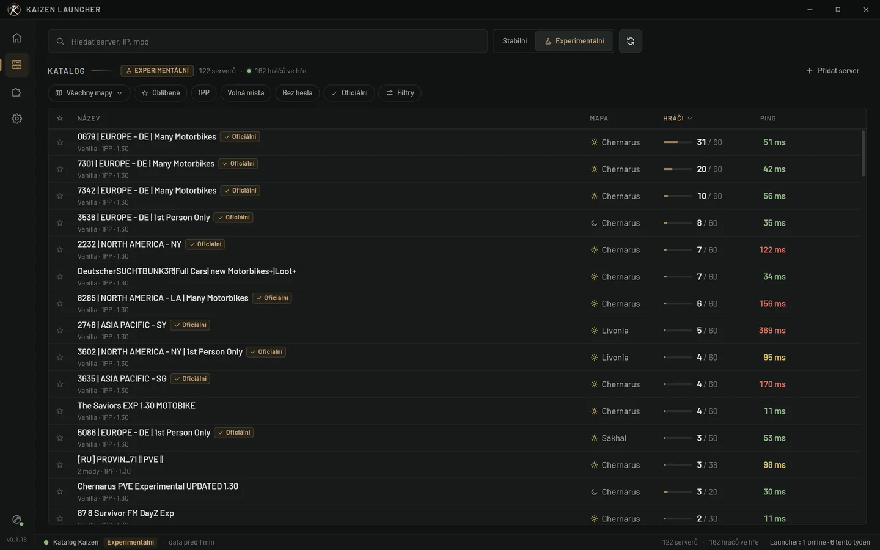The image size is (880, 550).
Task: Open the mods puzzle sidebar icon
Action: click(16, 92)
